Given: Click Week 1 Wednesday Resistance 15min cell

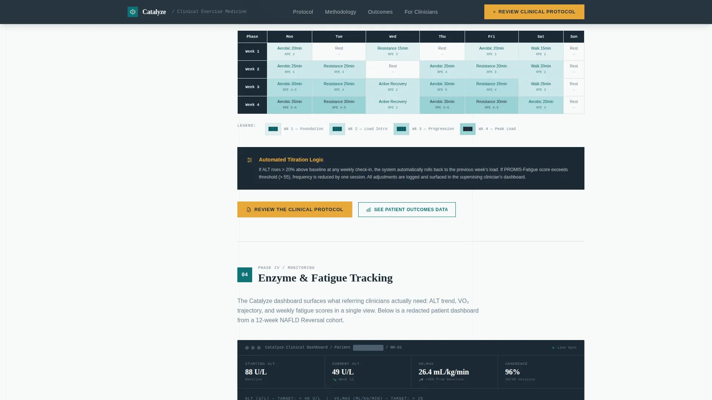Looking at the screenshot, I should pos(393,51).
